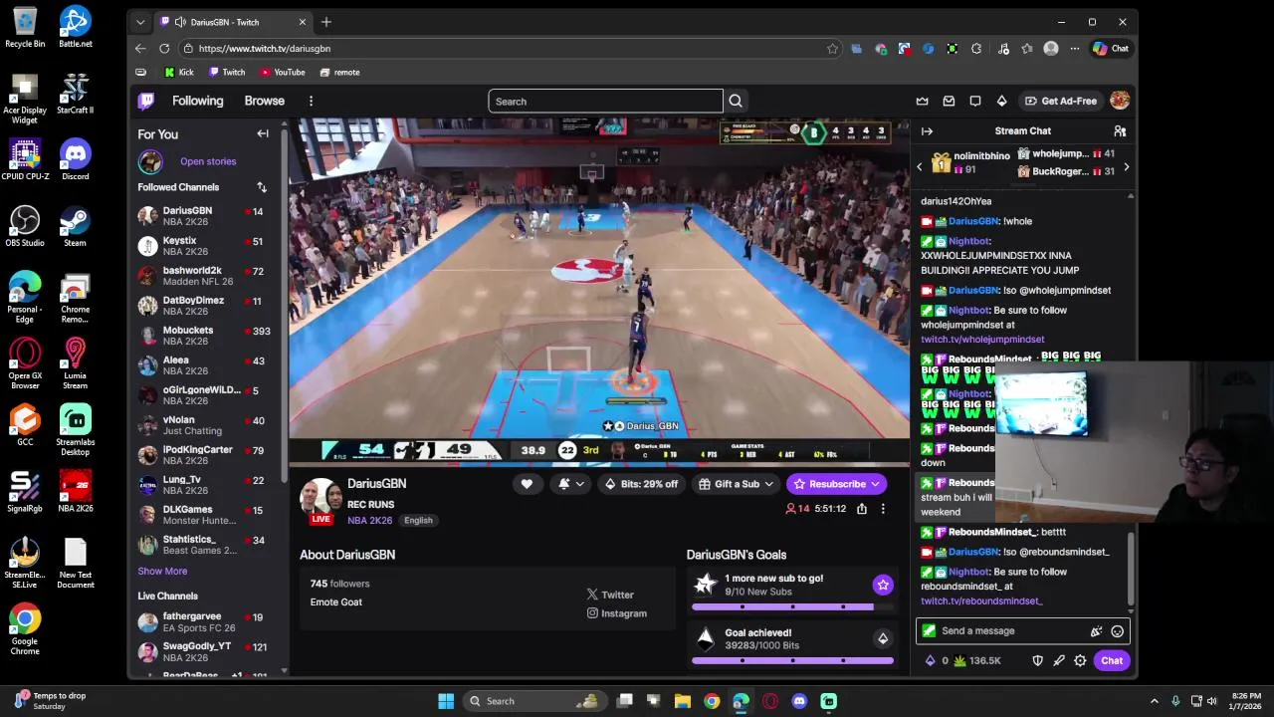The width and height of the screenshot is (1274, 717).
Task: Click the NBA 2K26 category link under title
Action: tap(369, 520)
